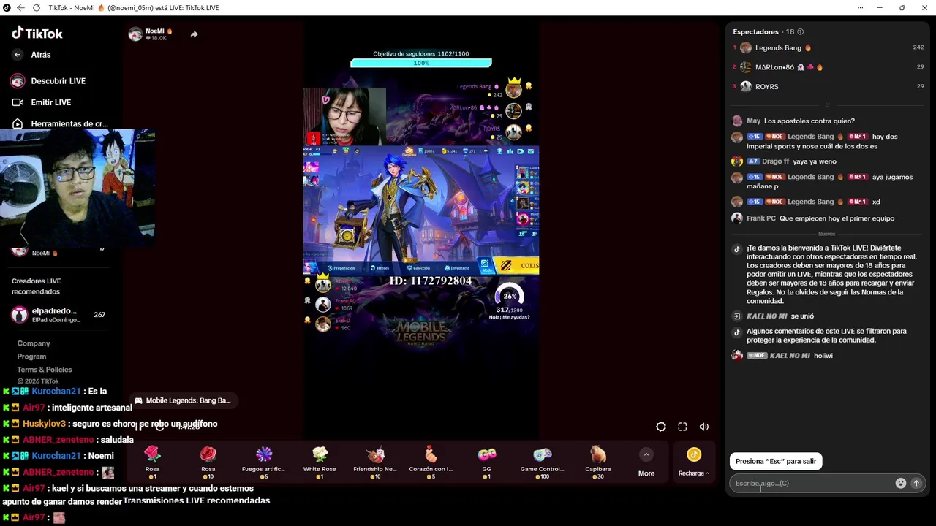Focus the Escribe algo comment field
This screenshot has height=526, width=936.
812,483
